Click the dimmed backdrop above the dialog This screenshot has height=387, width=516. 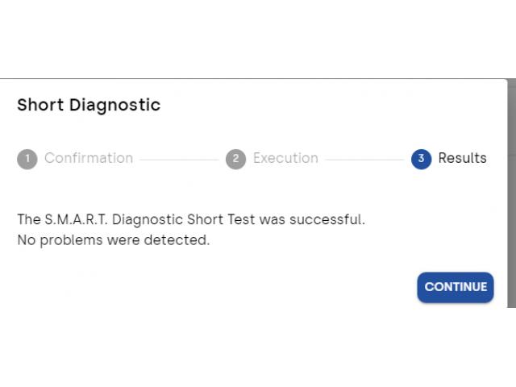tap(258, 40)
